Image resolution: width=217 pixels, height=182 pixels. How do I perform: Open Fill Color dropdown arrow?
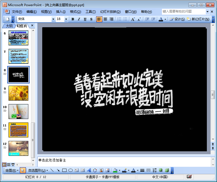click(119, 171)
